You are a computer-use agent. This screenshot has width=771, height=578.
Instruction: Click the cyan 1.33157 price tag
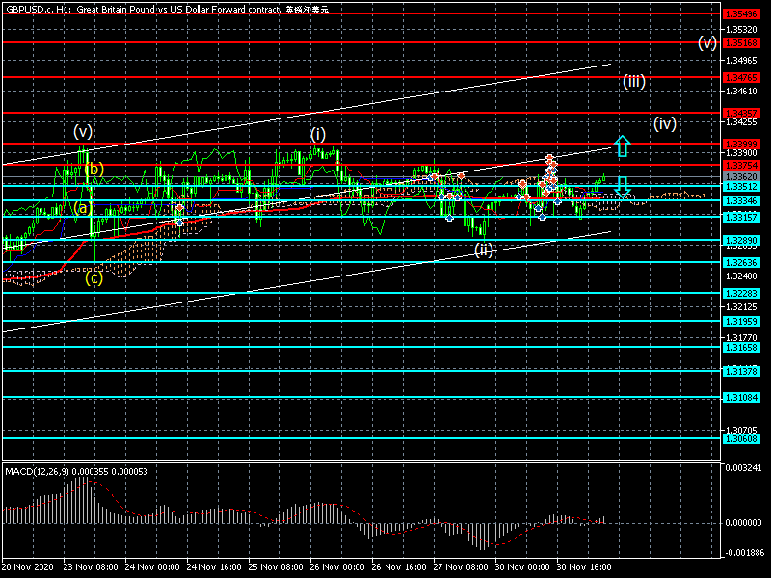[x=741, y=217]
